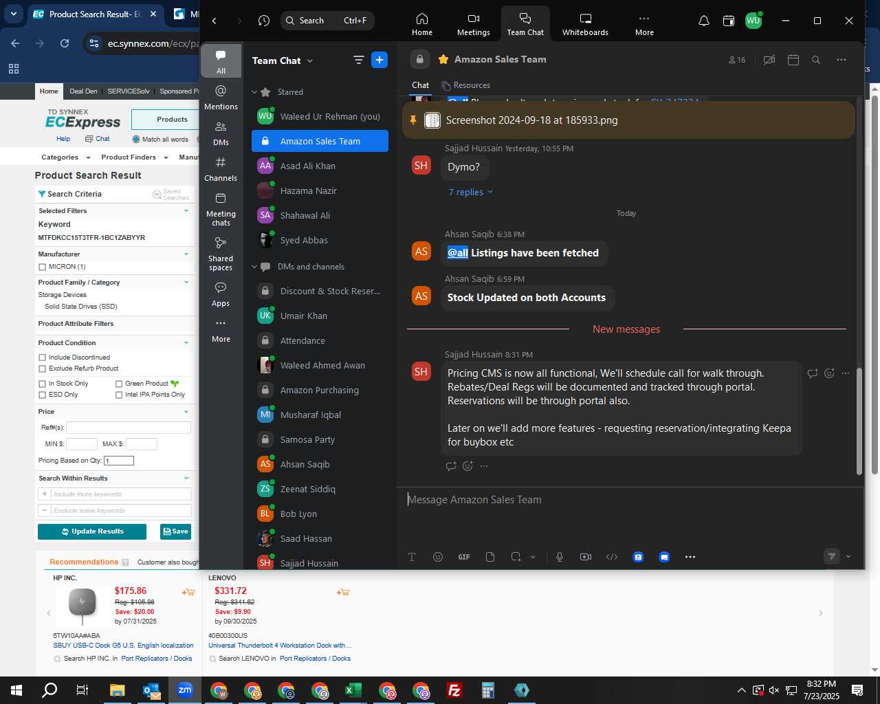
Task: Check Include Discontinued in browser
Action: click(x=43, y=357)
